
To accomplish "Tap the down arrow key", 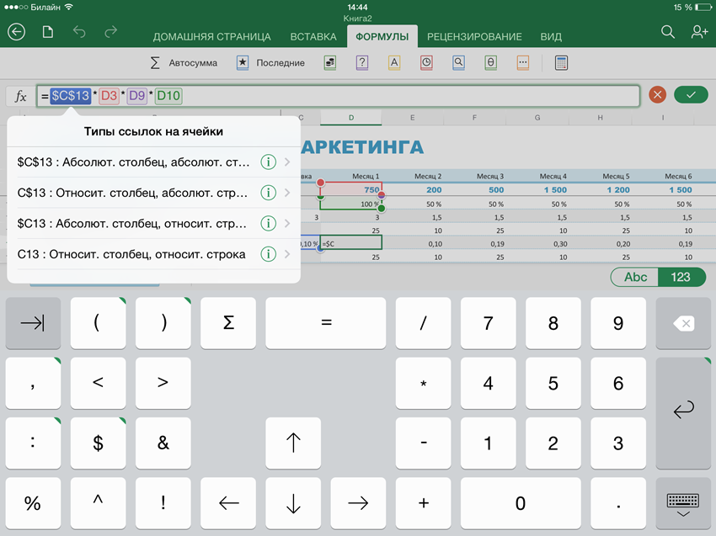I will coord(293,503).
